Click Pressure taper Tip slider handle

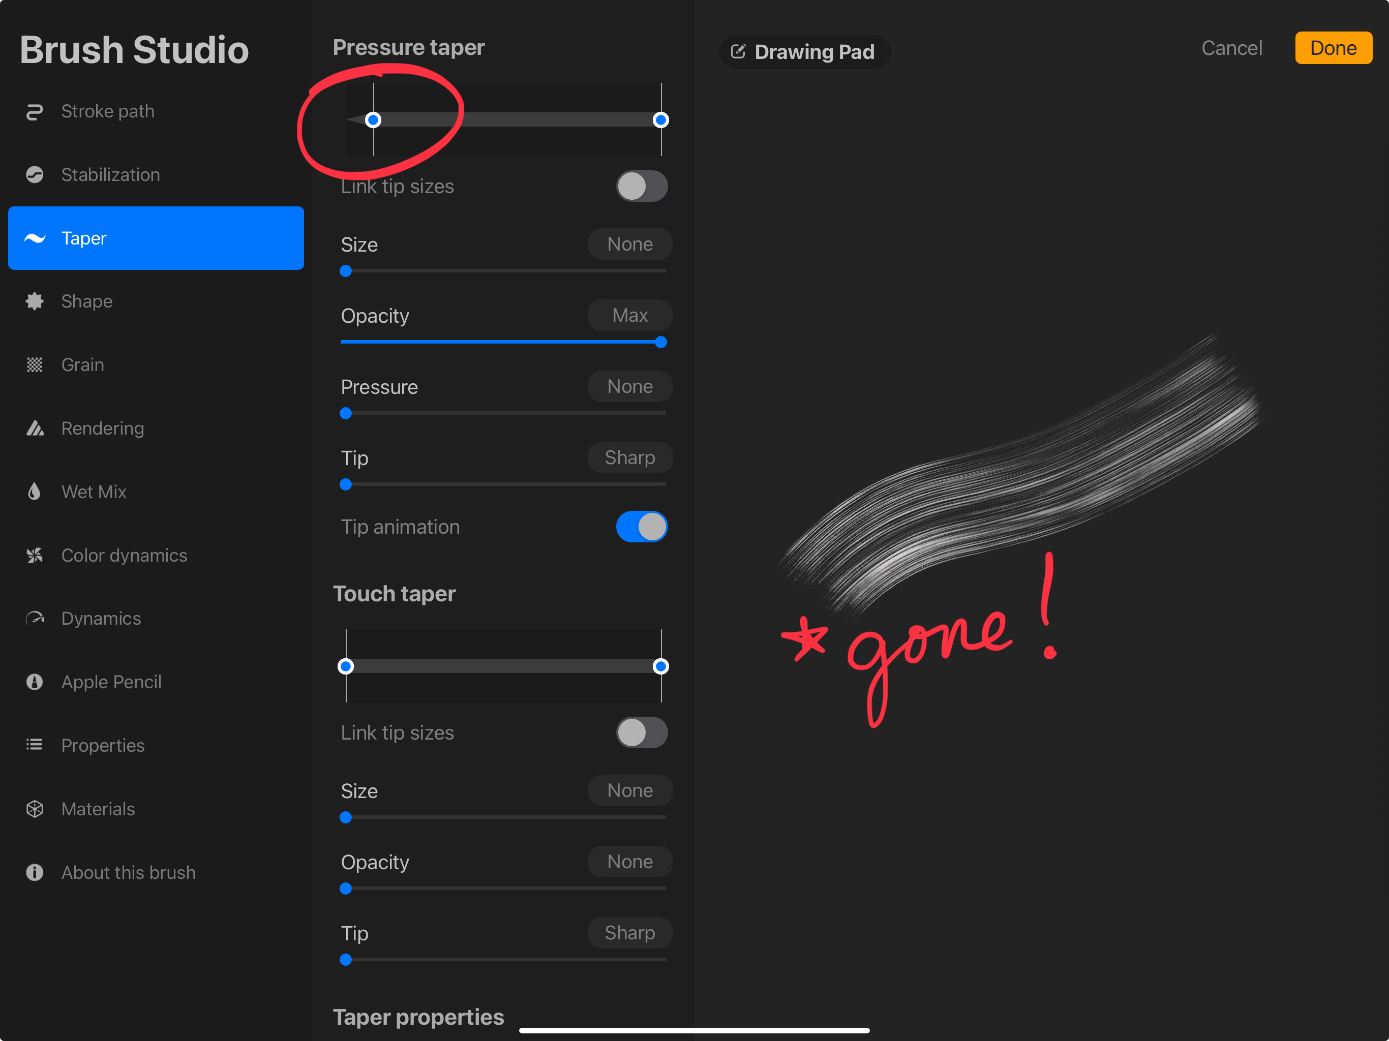tap(345, 485)
